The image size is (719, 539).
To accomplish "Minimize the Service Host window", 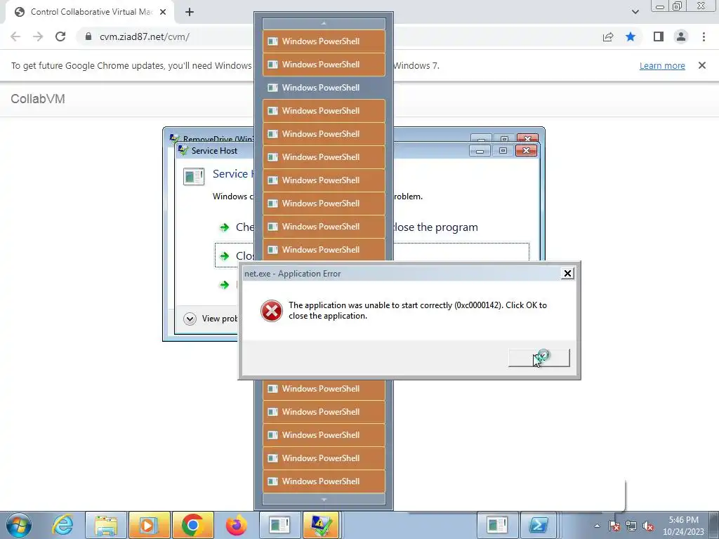I will pyautogui.click(x=480, y=151).
